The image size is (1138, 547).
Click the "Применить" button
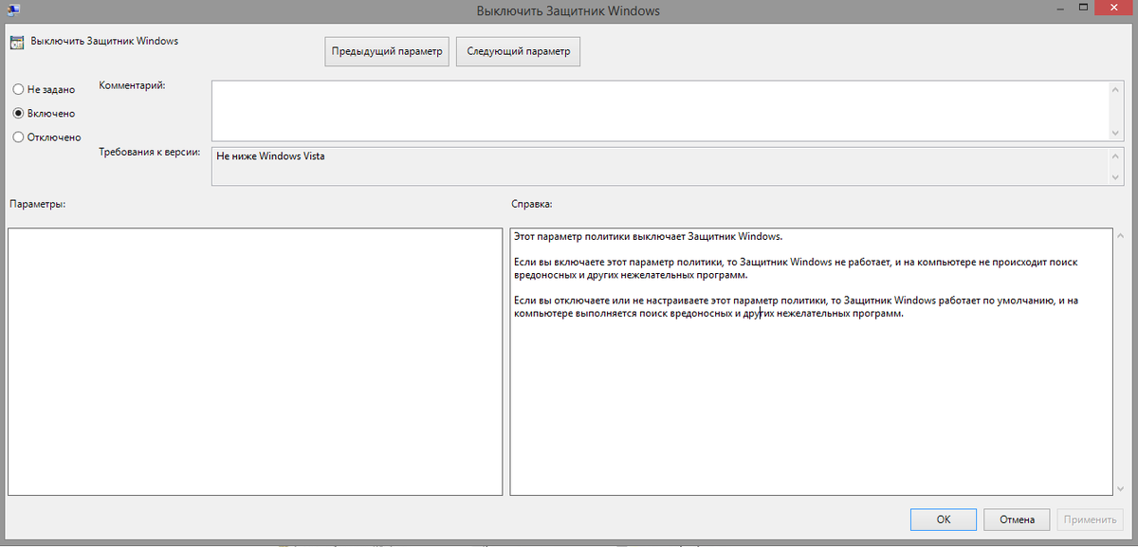click(1091, 520)
